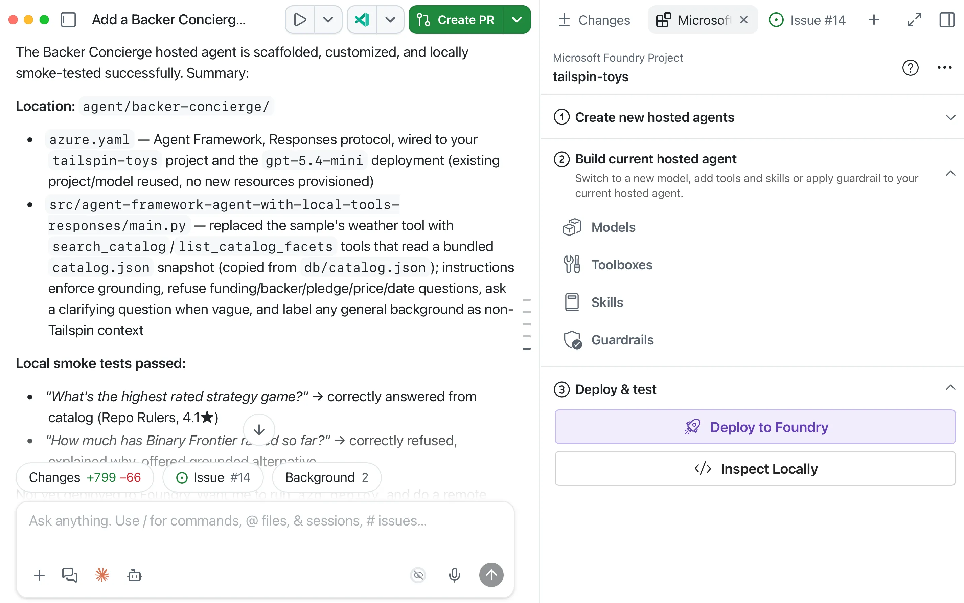Toggle the left sidebar panel icon
This screenshot has height=603, width=964.
(x=68, y=20)
